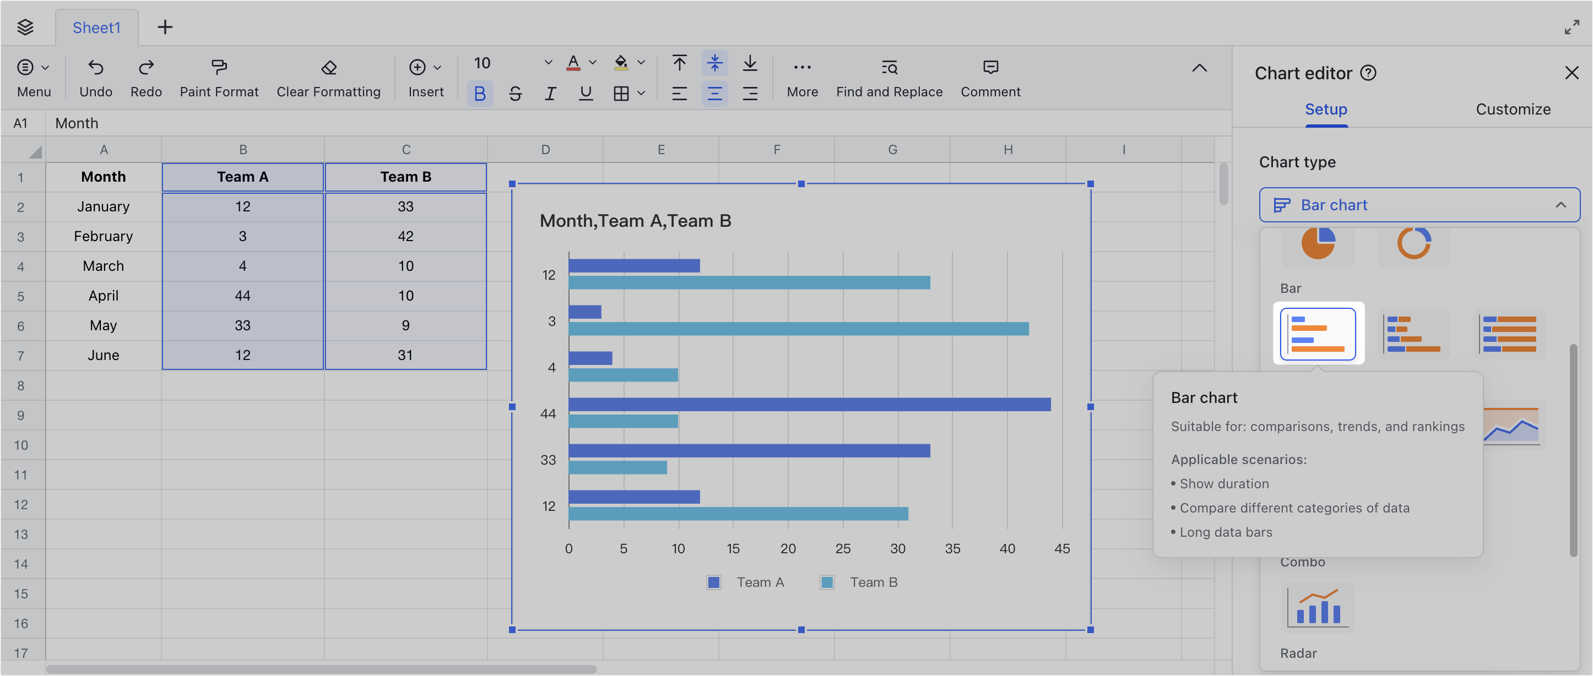Viewport: 1593px width, 676px height.
Task: Toggle bold formatting off
Action: (480, 93)
